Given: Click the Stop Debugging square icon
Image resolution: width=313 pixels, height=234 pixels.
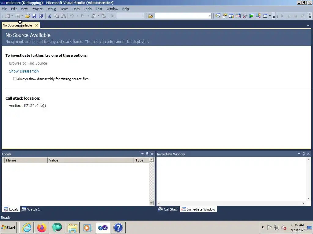Looking at the screenshot, I should (x=296, y=16).
